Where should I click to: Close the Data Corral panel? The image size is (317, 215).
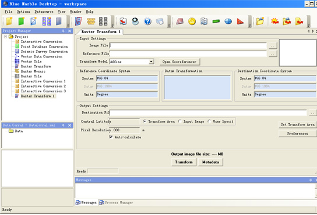(69, 126)
